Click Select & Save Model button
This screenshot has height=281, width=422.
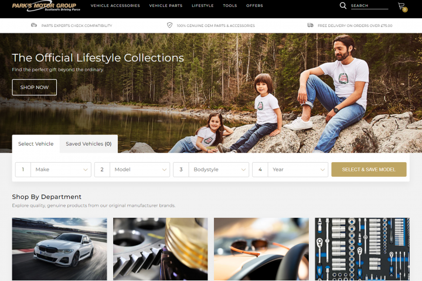[369, 169]
